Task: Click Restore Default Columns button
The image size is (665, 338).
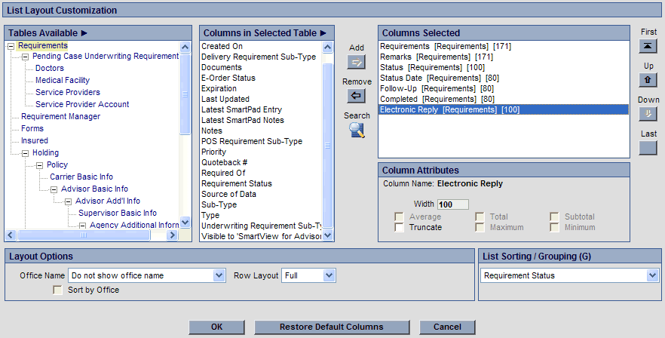Action: 331,327
